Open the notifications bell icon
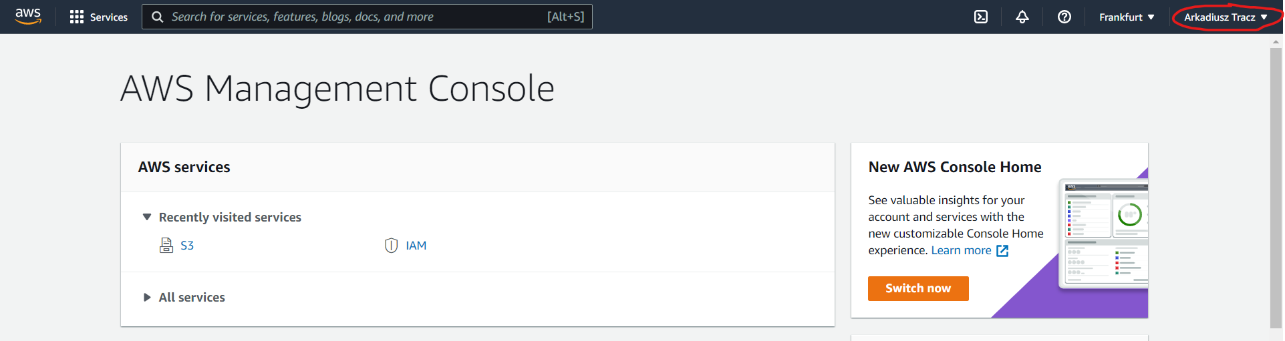 pyautogui.click(x=1022, y=17)
